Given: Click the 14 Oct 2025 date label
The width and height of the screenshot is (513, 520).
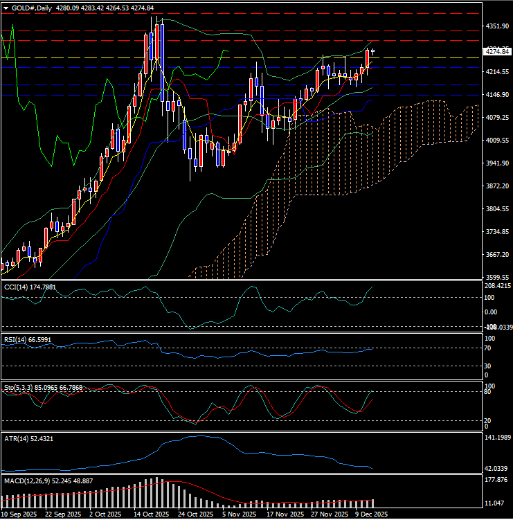Looking at the screenshot, I should [x=151, y=514].
